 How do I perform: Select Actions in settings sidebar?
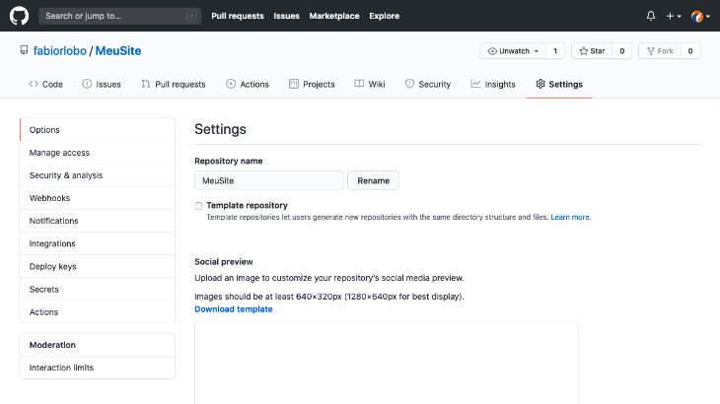[98, 311]
